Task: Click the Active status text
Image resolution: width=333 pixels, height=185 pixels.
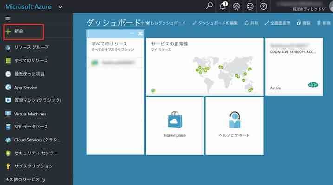Action: click(275, 88)
